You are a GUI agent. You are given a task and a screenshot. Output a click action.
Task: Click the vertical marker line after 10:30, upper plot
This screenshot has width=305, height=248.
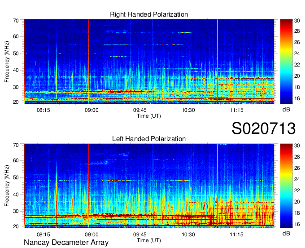[217, 62]
